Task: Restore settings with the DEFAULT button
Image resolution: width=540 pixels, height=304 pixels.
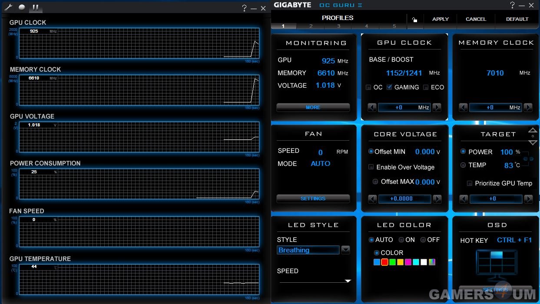Action: coord(517,19)
